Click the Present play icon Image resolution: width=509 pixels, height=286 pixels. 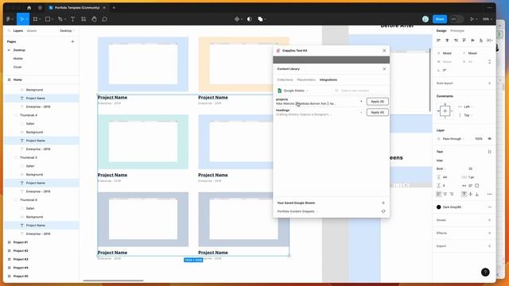(472, 19)
